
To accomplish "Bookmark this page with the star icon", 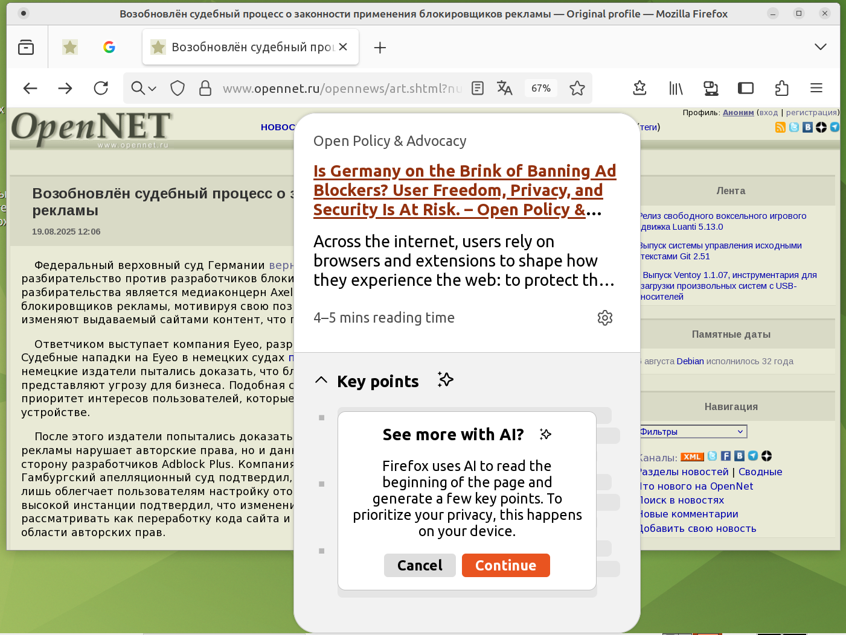I will [x=577, y=89].
